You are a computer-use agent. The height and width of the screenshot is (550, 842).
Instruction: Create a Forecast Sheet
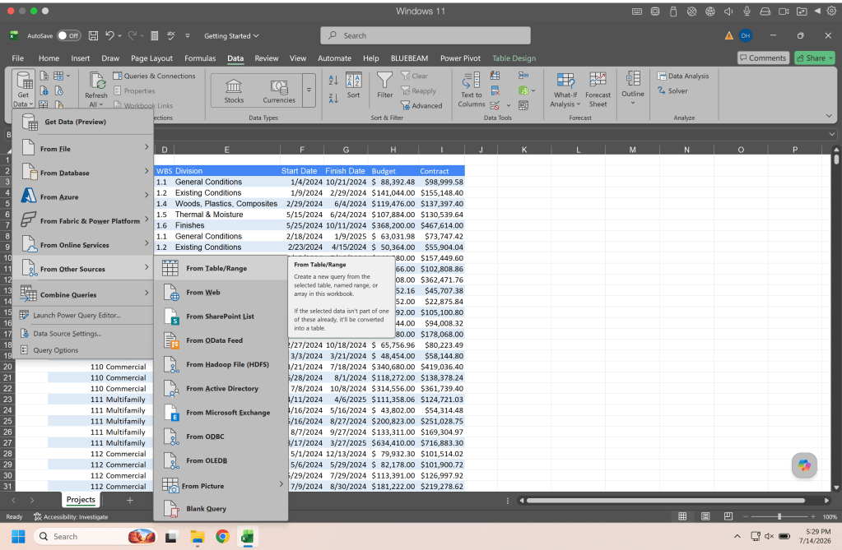598,90
